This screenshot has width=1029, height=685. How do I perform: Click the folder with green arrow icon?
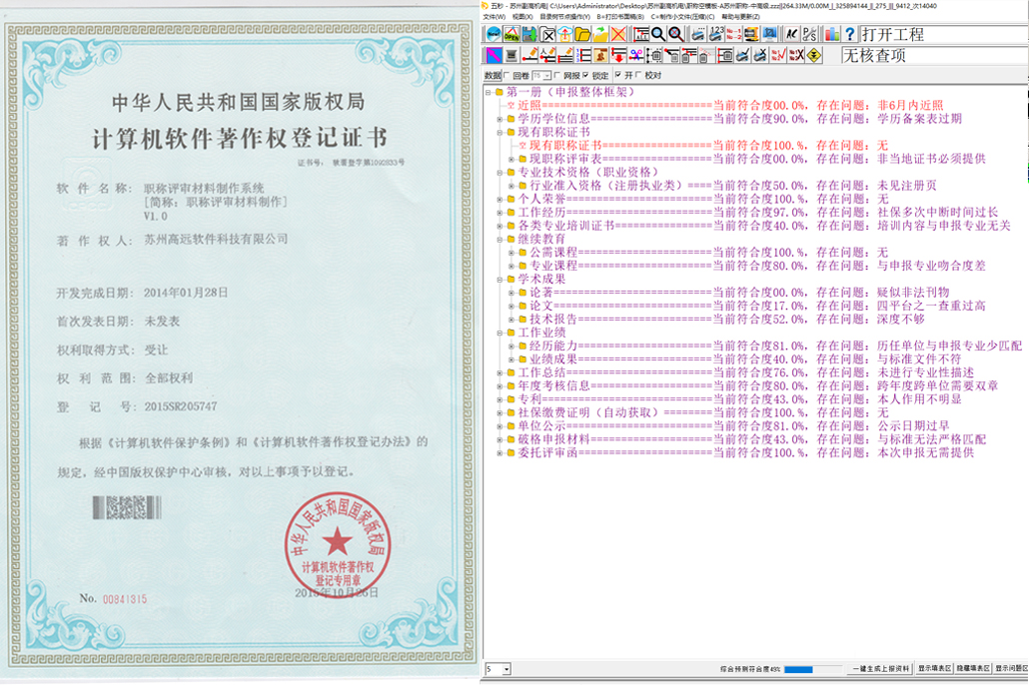[600, 34]
